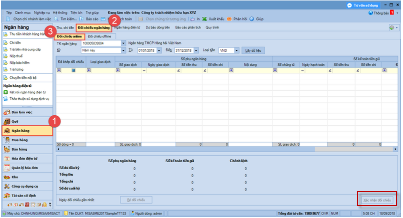
Task: Click filter operator under Loại giao dịch column
Action: point(88,70)
